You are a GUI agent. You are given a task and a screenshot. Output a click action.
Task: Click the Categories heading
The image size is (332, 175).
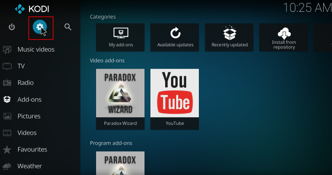(103, 17)
